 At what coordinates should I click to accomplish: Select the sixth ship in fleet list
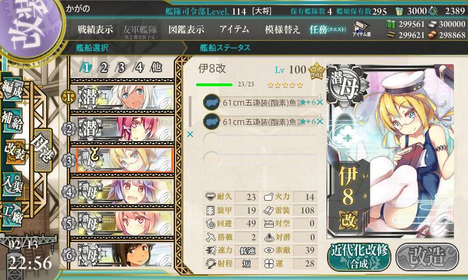(x=125, y=255)
